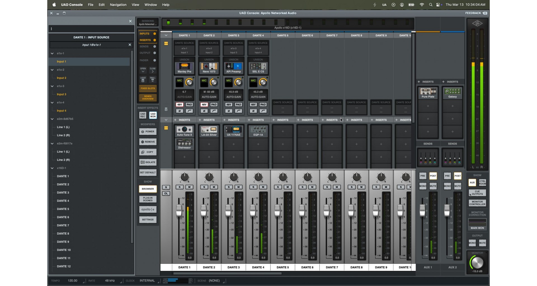
Task: Click the yellow Inserts section strip icon
Action: (x=166, y=128)
